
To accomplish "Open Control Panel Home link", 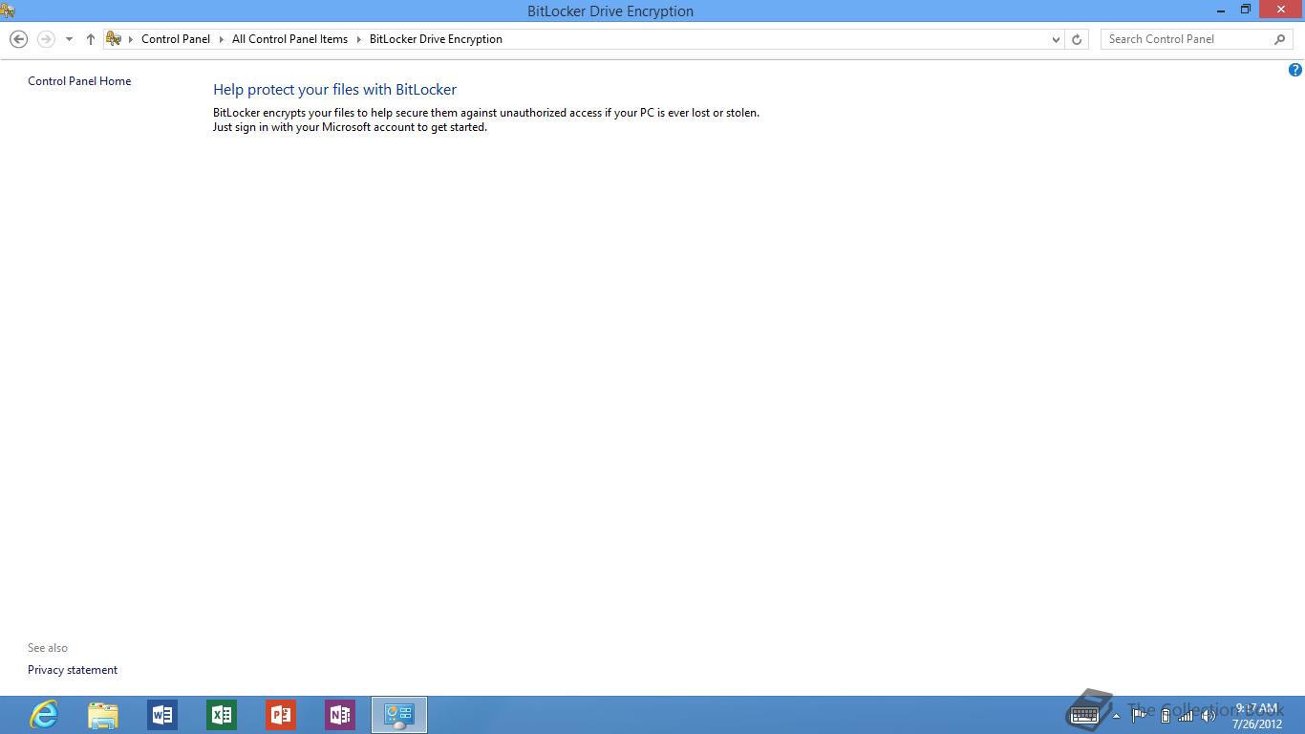I will pos(79,81).
